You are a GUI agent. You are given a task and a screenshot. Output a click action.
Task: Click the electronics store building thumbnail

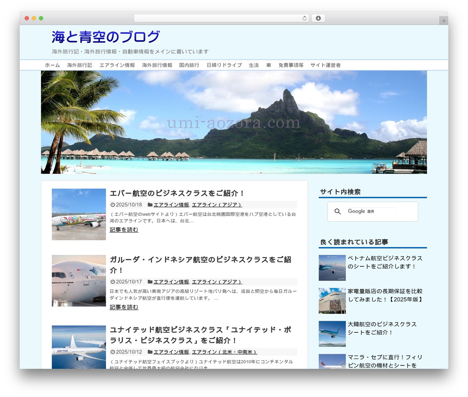(x=332, y=301)
